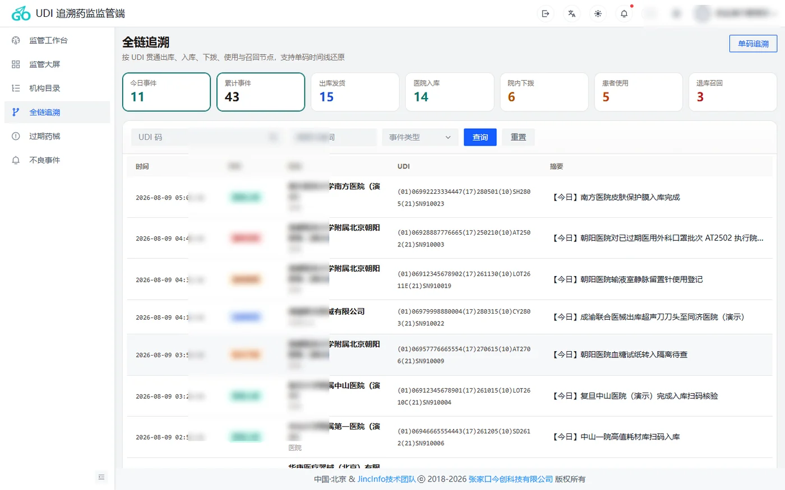Open the JincInfo技术团队 link
This screenshot has height=490, width=785.
tap(387, 479)
